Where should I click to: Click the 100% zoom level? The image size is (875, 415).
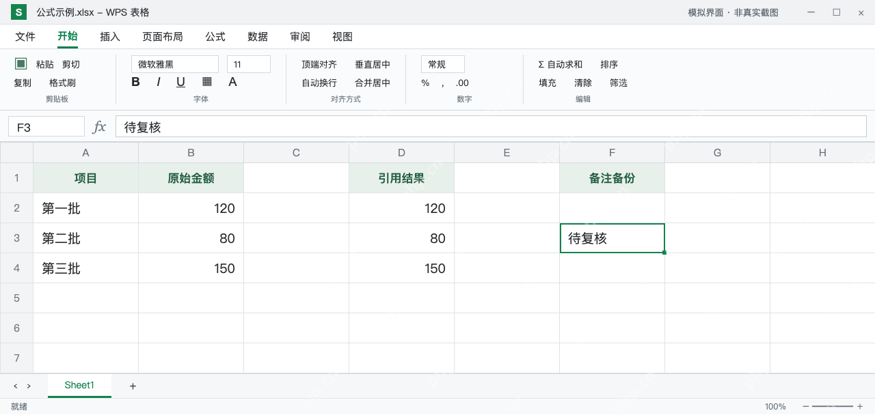pos(775,406)
